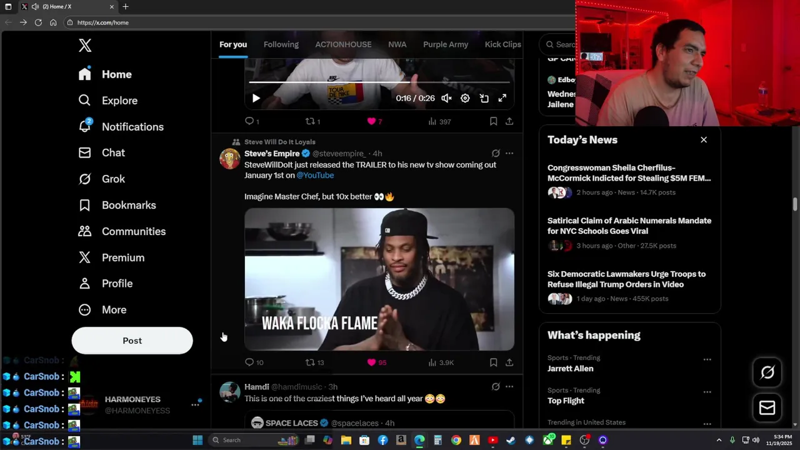Open the Waka Flocka Flame video

pyautogui.click(x=379, y=279)
